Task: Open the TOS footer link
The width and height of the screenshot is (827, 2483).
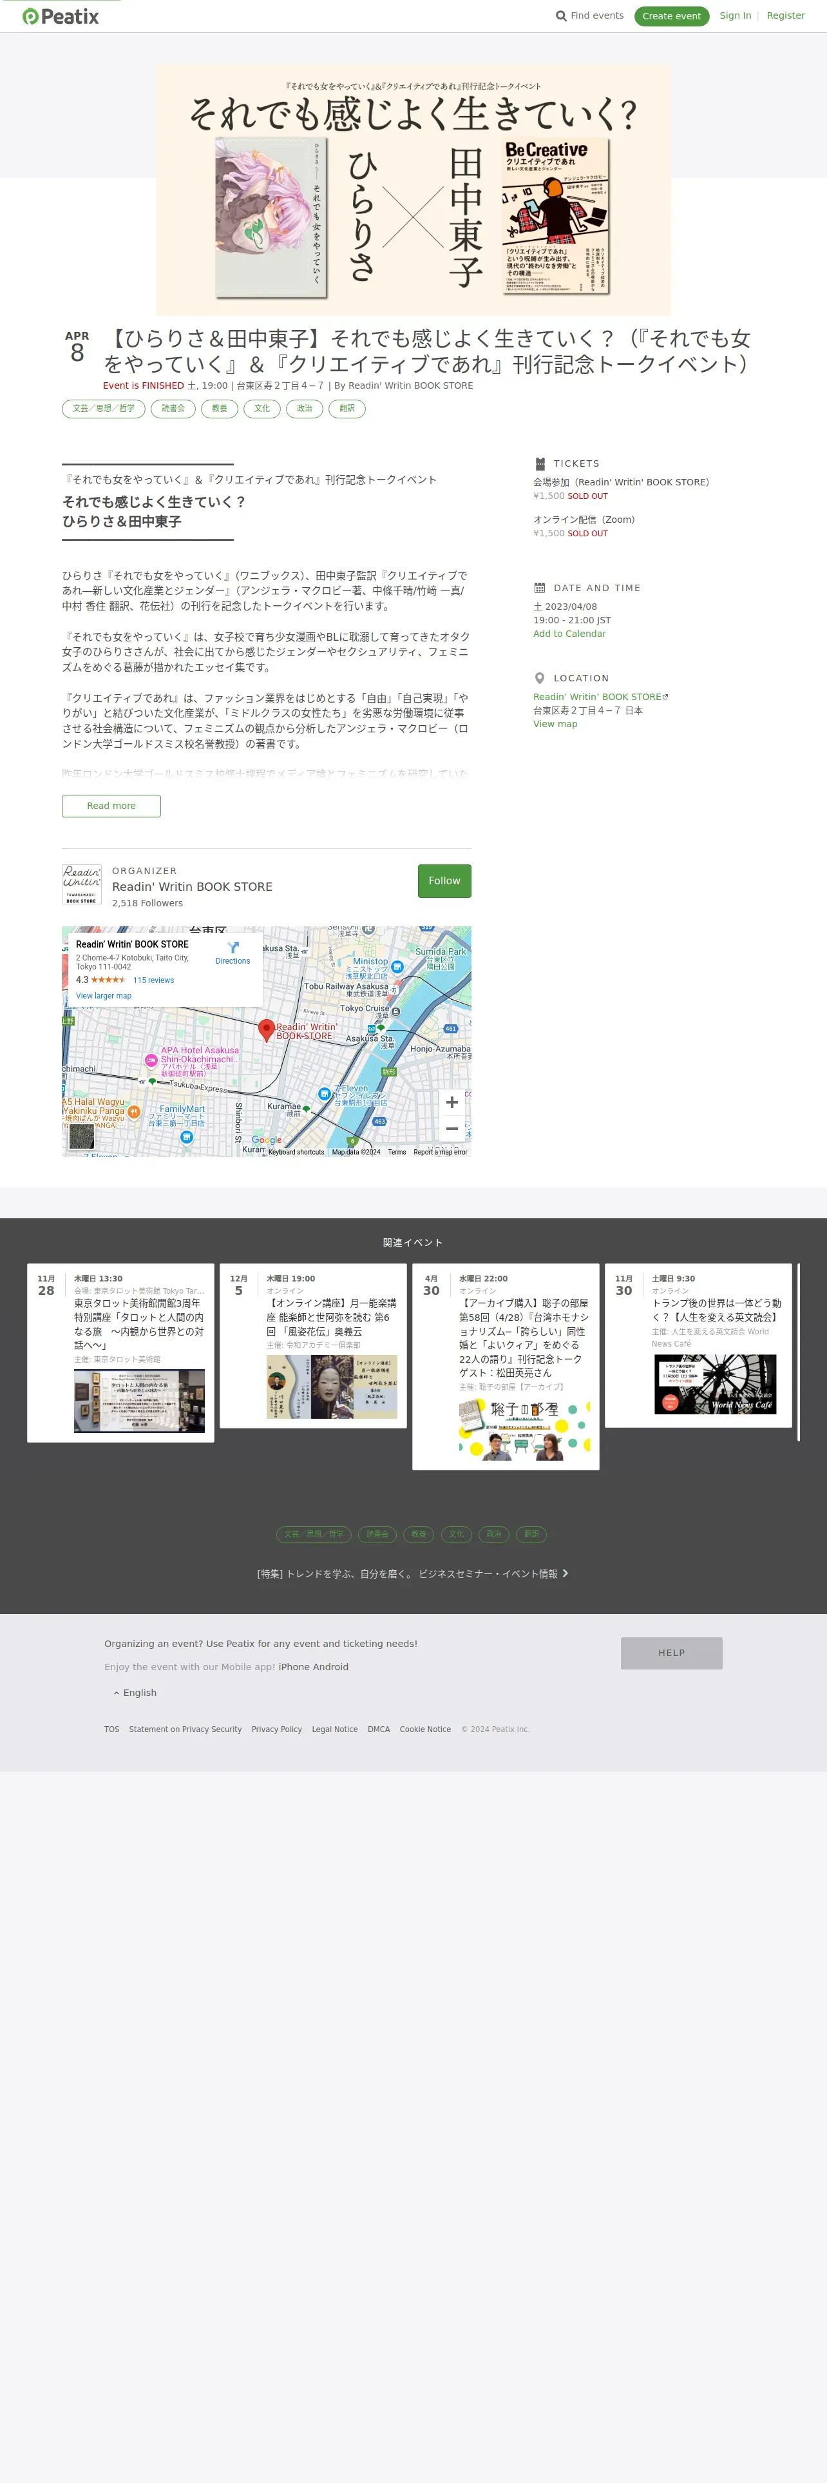Action: tap(111, 1729)
